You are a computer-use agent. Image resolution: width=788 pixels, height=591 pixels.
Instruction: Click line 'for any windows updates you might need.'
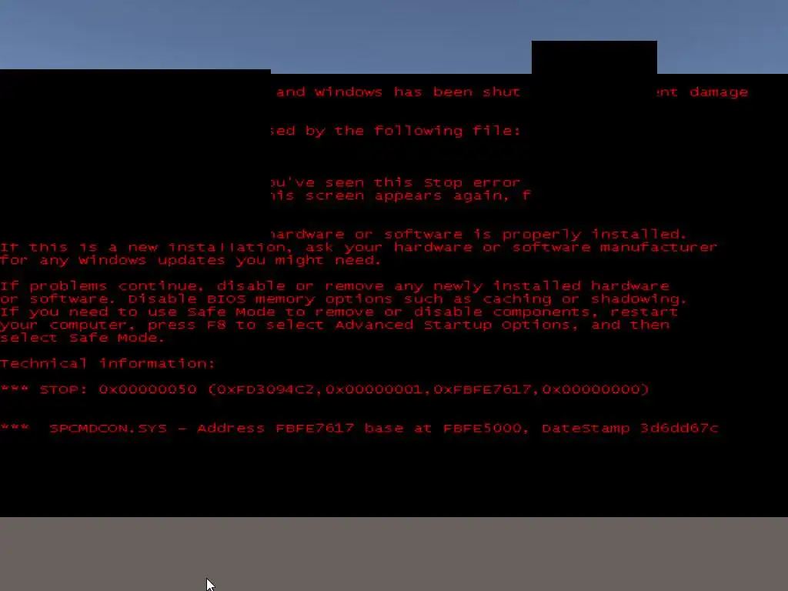point(191,260)
